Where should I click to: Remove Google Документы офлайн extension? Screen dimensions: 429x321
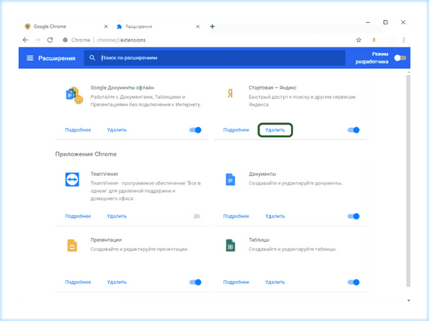pyautogui.click(x=117, y=129)
